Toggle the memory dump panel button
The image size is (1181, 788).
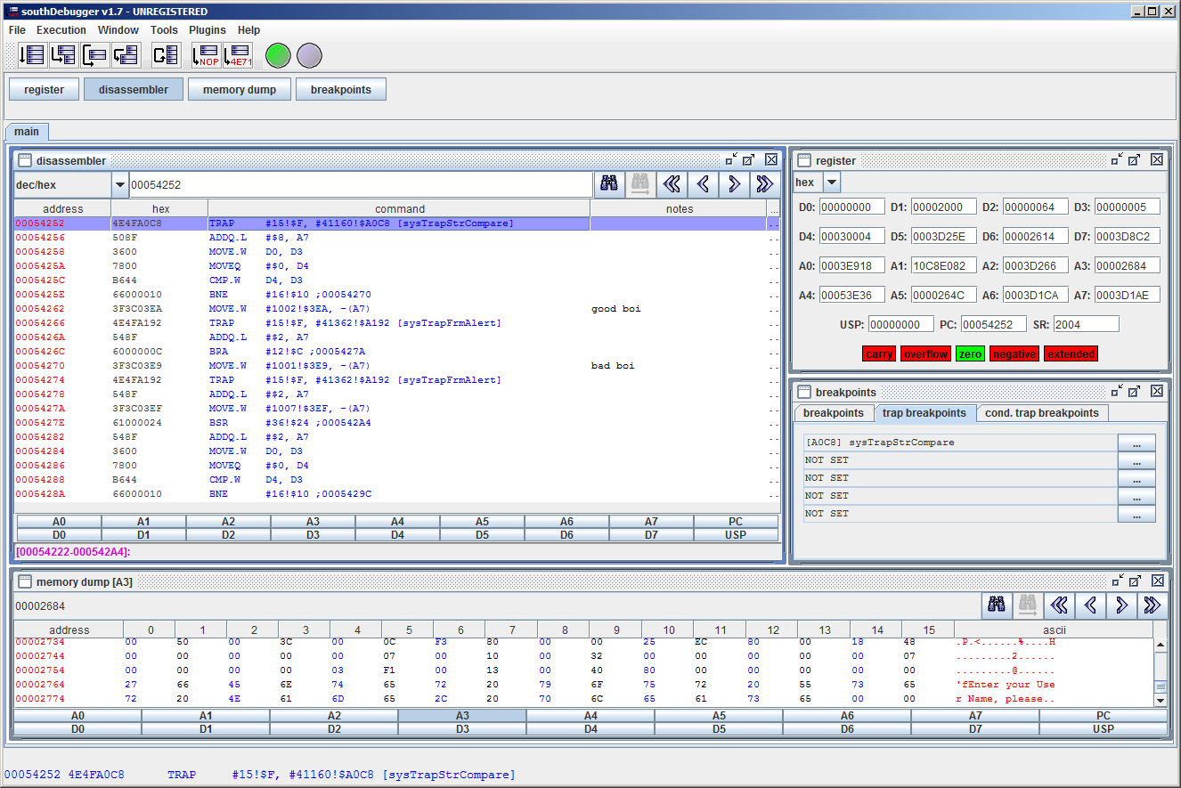point(239,89)
